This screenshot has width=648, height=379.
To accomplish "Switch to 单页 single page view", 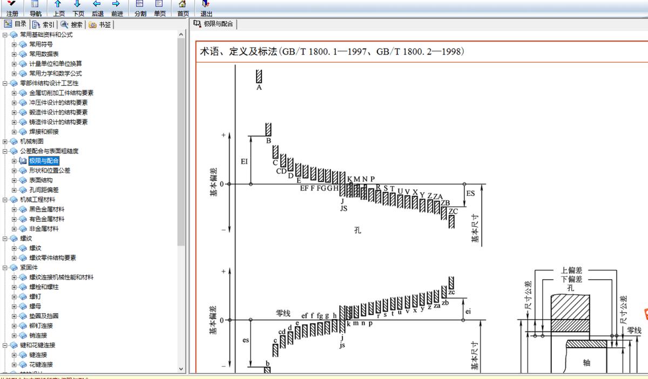I will 159,8.
